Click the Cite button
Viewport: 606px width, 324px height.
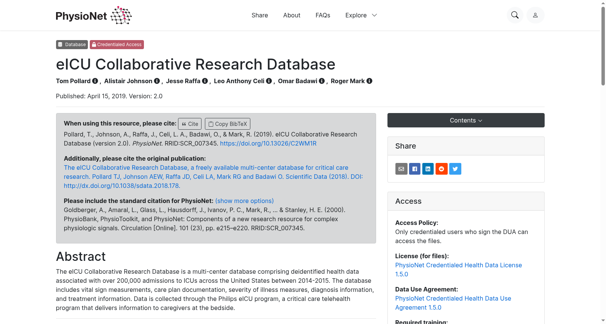190,124
